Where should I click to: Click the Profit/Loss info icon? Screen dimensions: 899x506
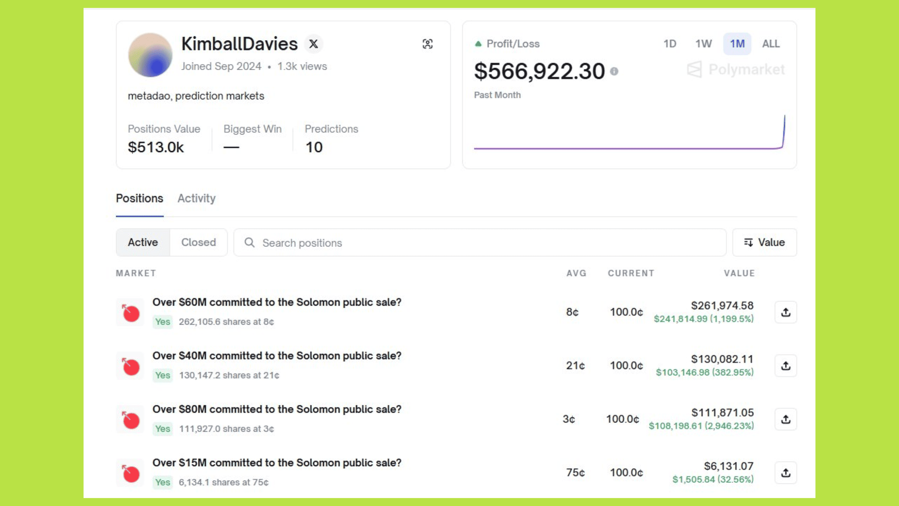tap(614, 71)
